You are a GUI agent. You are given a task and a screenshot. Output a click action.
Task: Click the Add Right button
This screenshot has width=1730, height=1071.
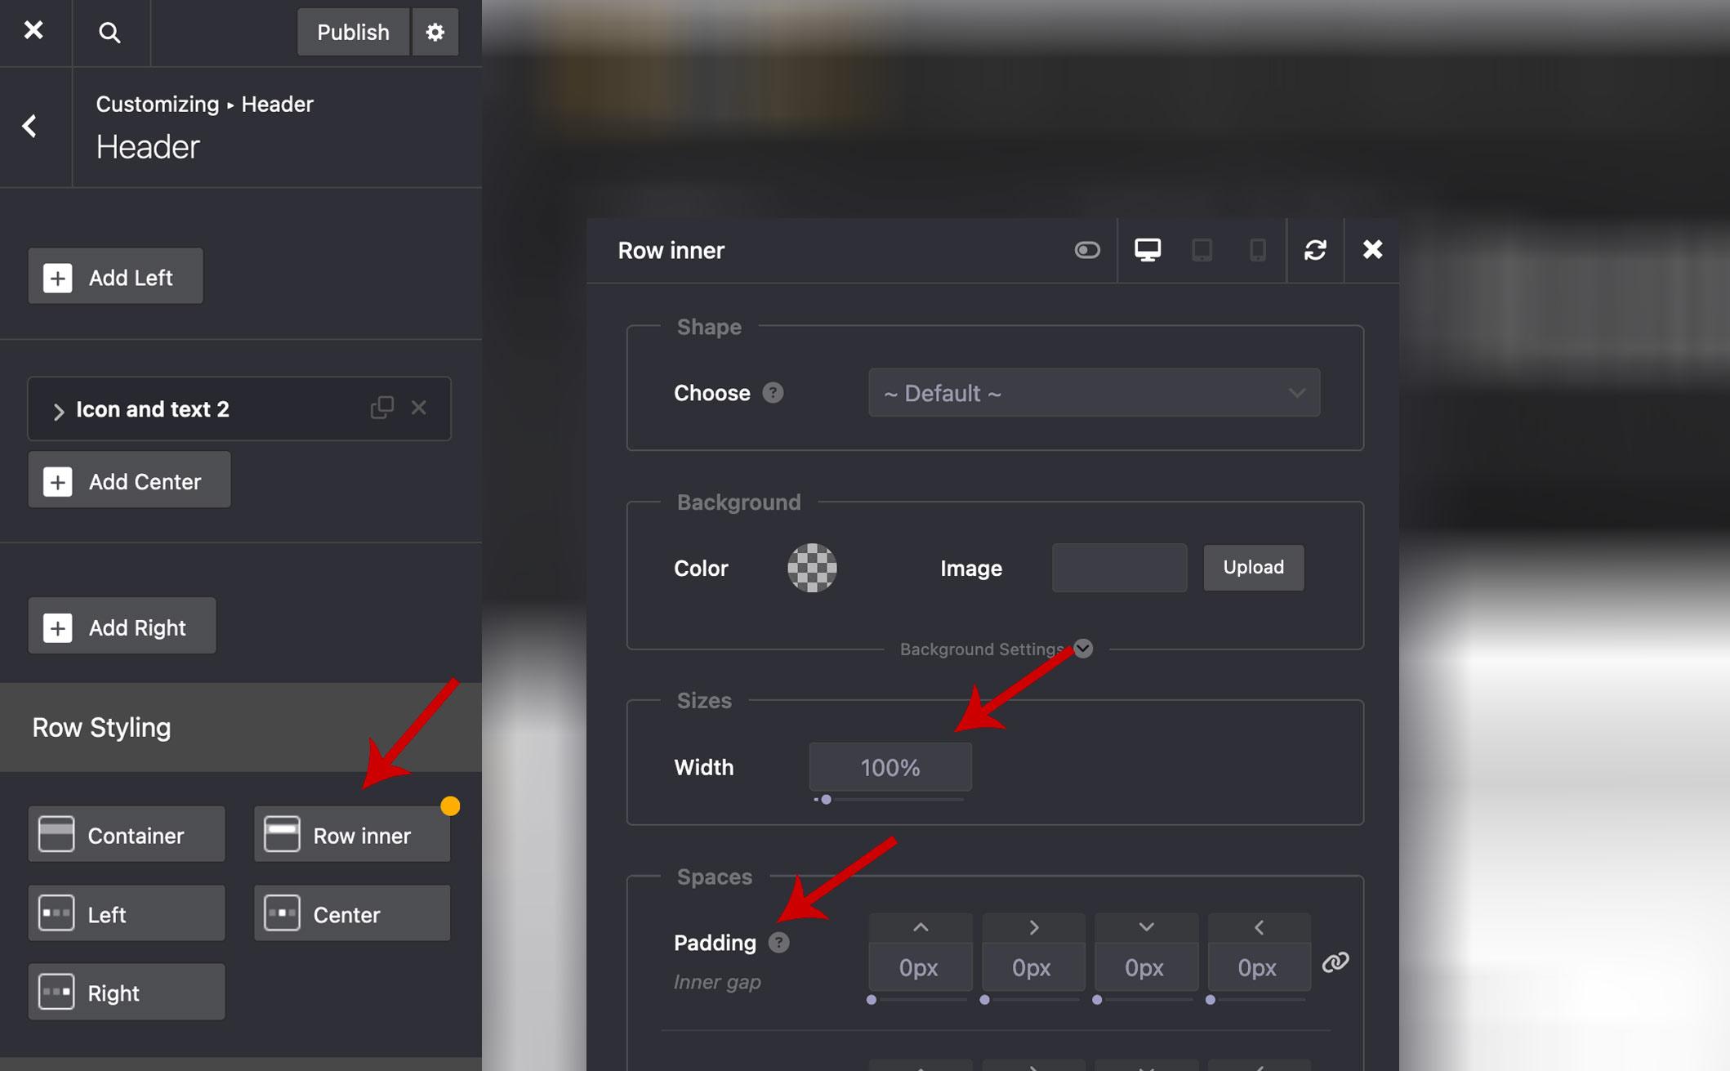point(122,627)
